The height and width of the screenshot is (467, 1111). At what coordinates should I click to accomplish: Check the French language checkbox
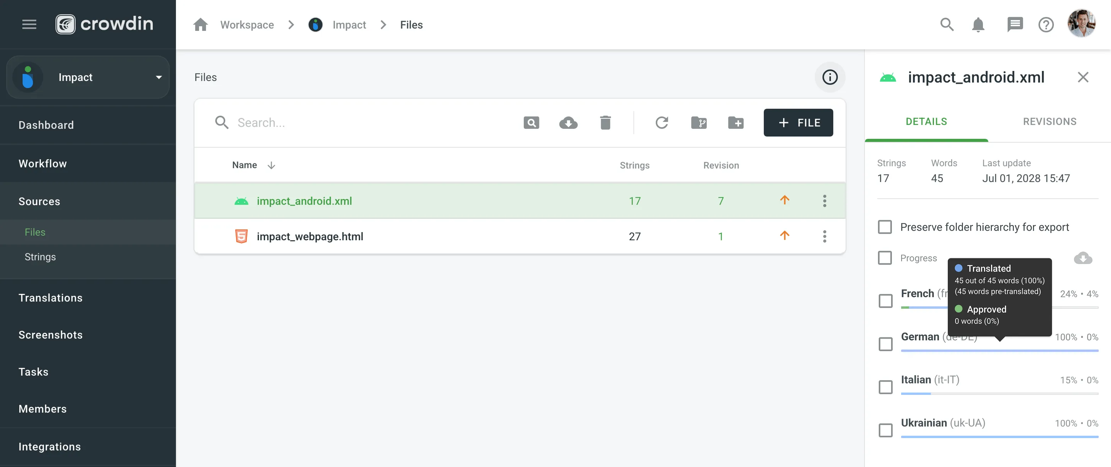(x=885, y=300)
